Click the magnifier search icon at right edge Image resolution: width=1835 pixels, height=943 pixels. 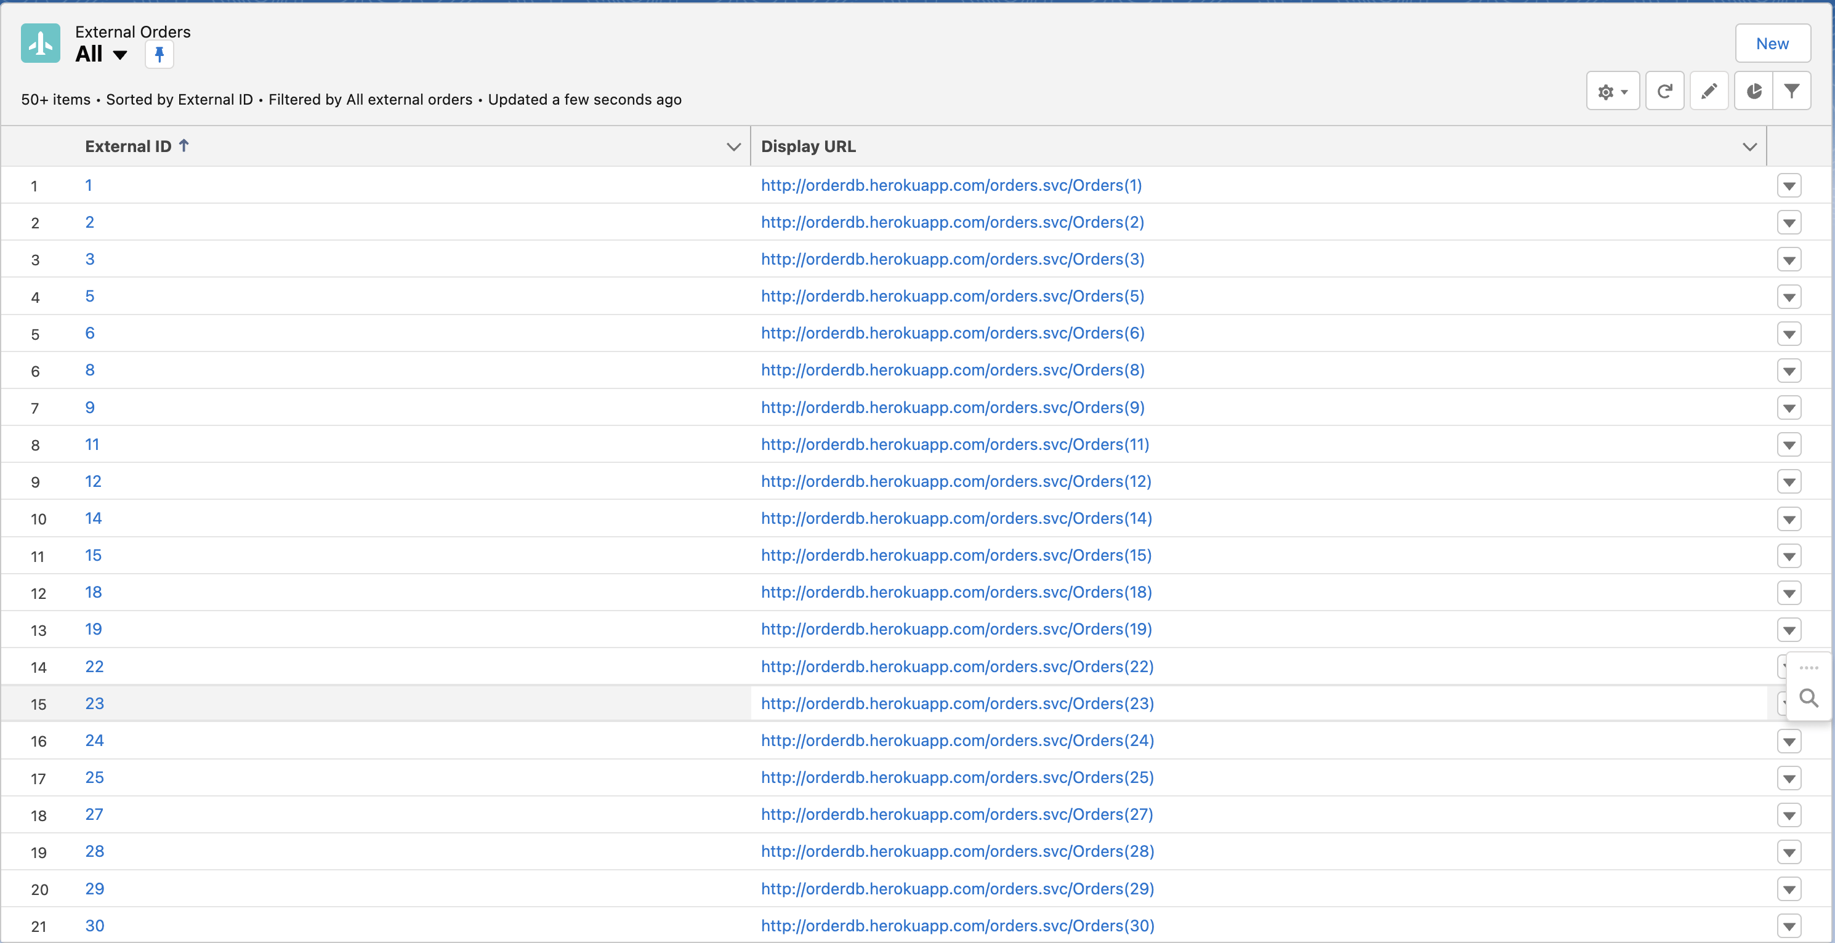1808,698
